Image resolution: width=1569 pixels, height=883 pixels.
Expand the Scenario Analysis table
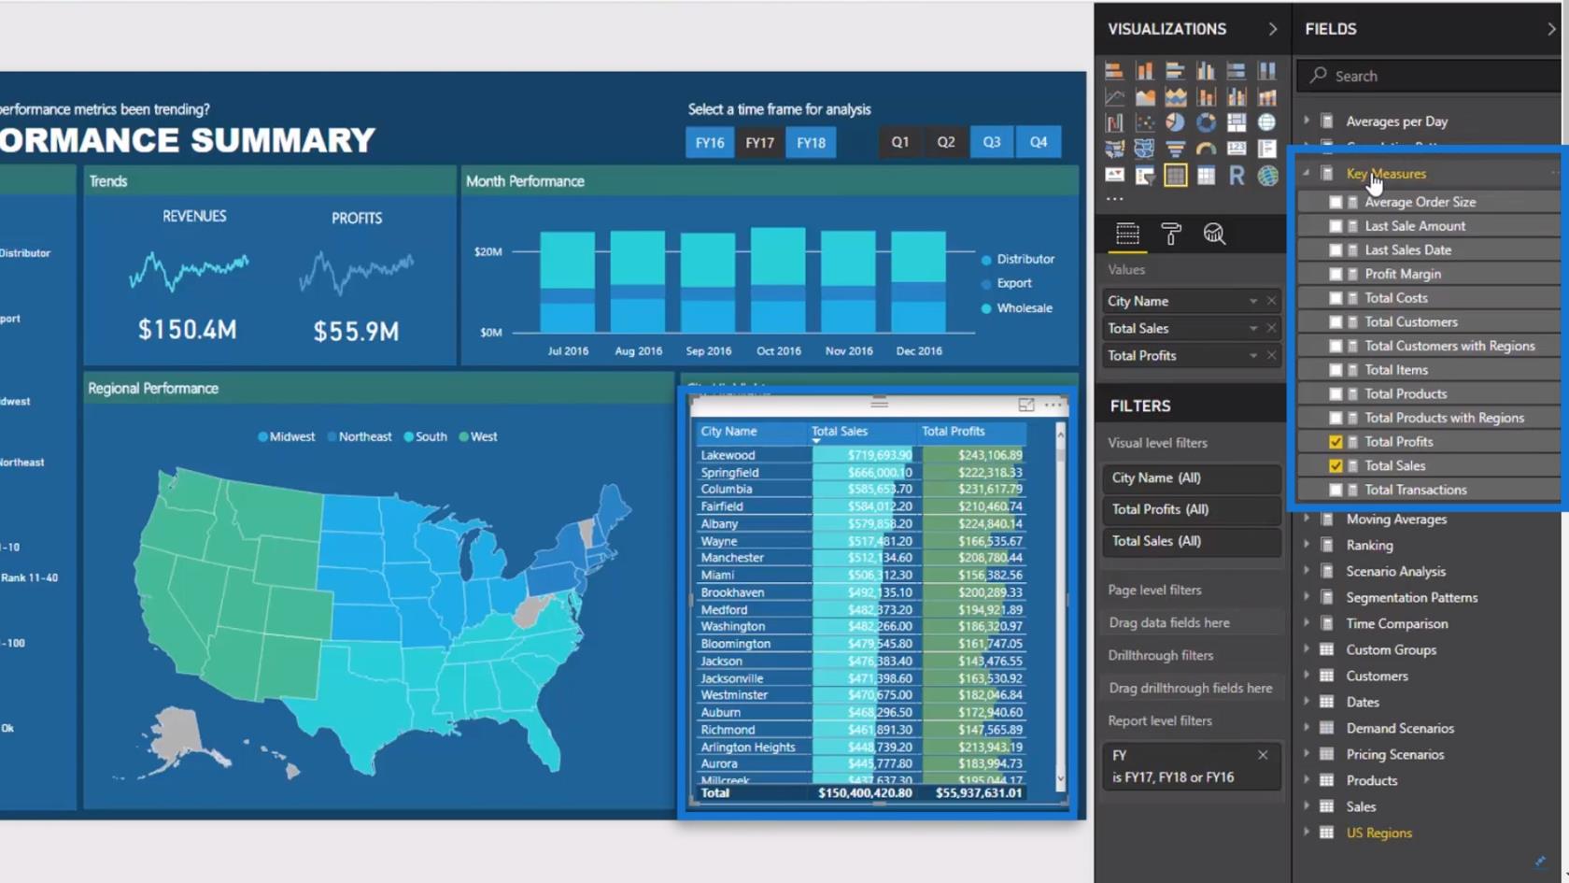click(1307, 572)
